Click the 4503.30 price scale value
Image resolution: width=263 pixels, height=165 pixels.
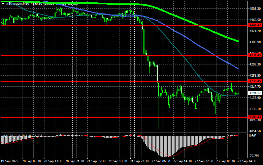point(255,8)
